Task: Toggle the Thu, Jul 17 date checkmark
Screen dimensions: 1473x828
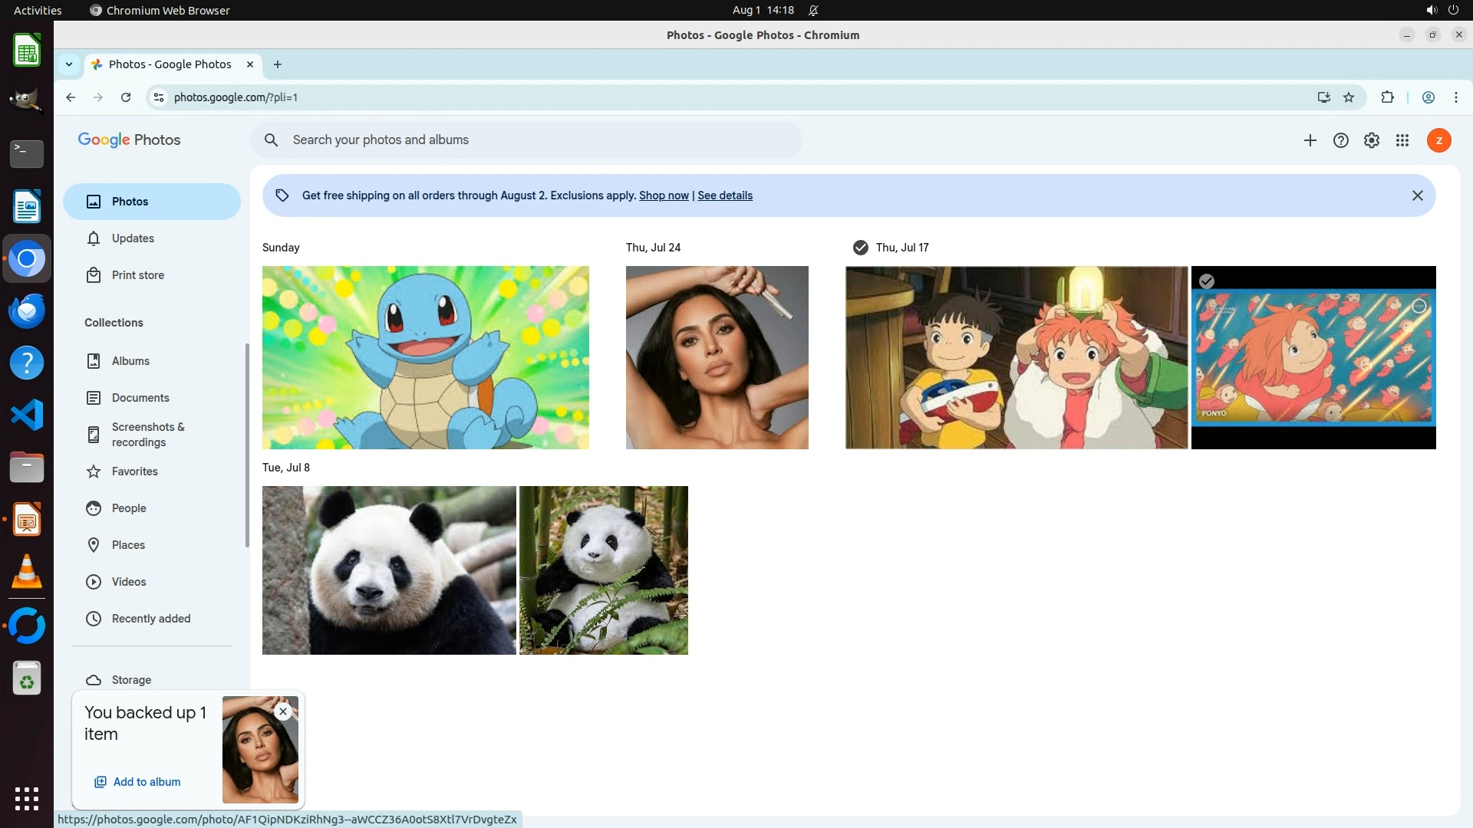Action: pos(861,248)
